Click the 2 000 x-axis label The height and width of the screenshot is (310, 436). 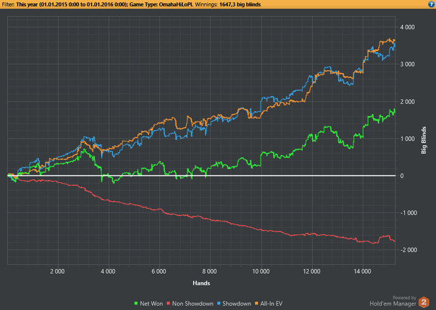click(57, 271)
